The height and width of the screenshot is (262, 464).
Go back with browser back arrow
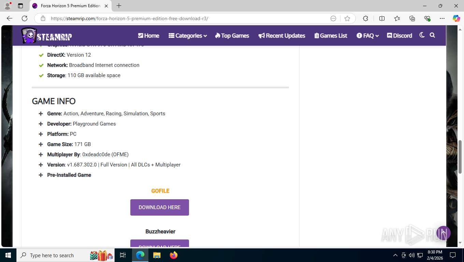pos(10,18)
